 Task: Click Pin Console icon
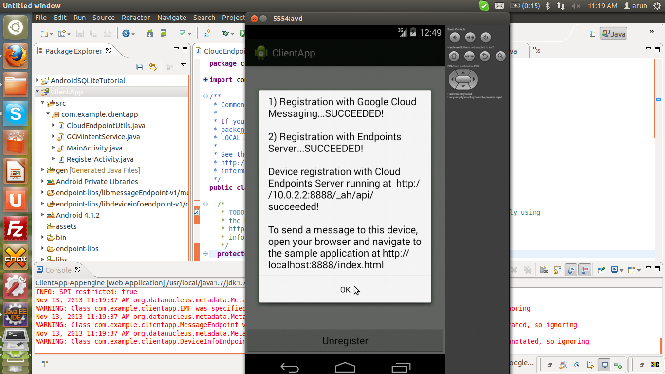coord(602,269)
